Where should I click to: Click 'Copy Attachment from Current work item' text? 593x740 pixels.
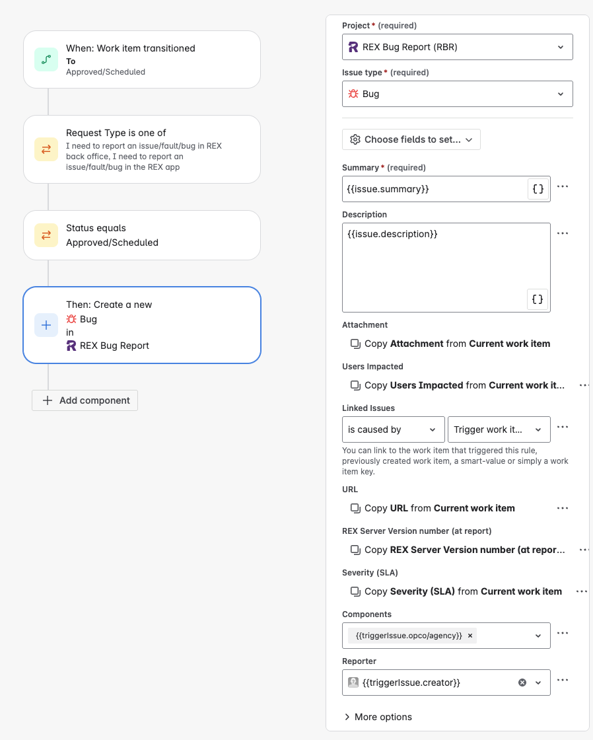click(457, 344)
